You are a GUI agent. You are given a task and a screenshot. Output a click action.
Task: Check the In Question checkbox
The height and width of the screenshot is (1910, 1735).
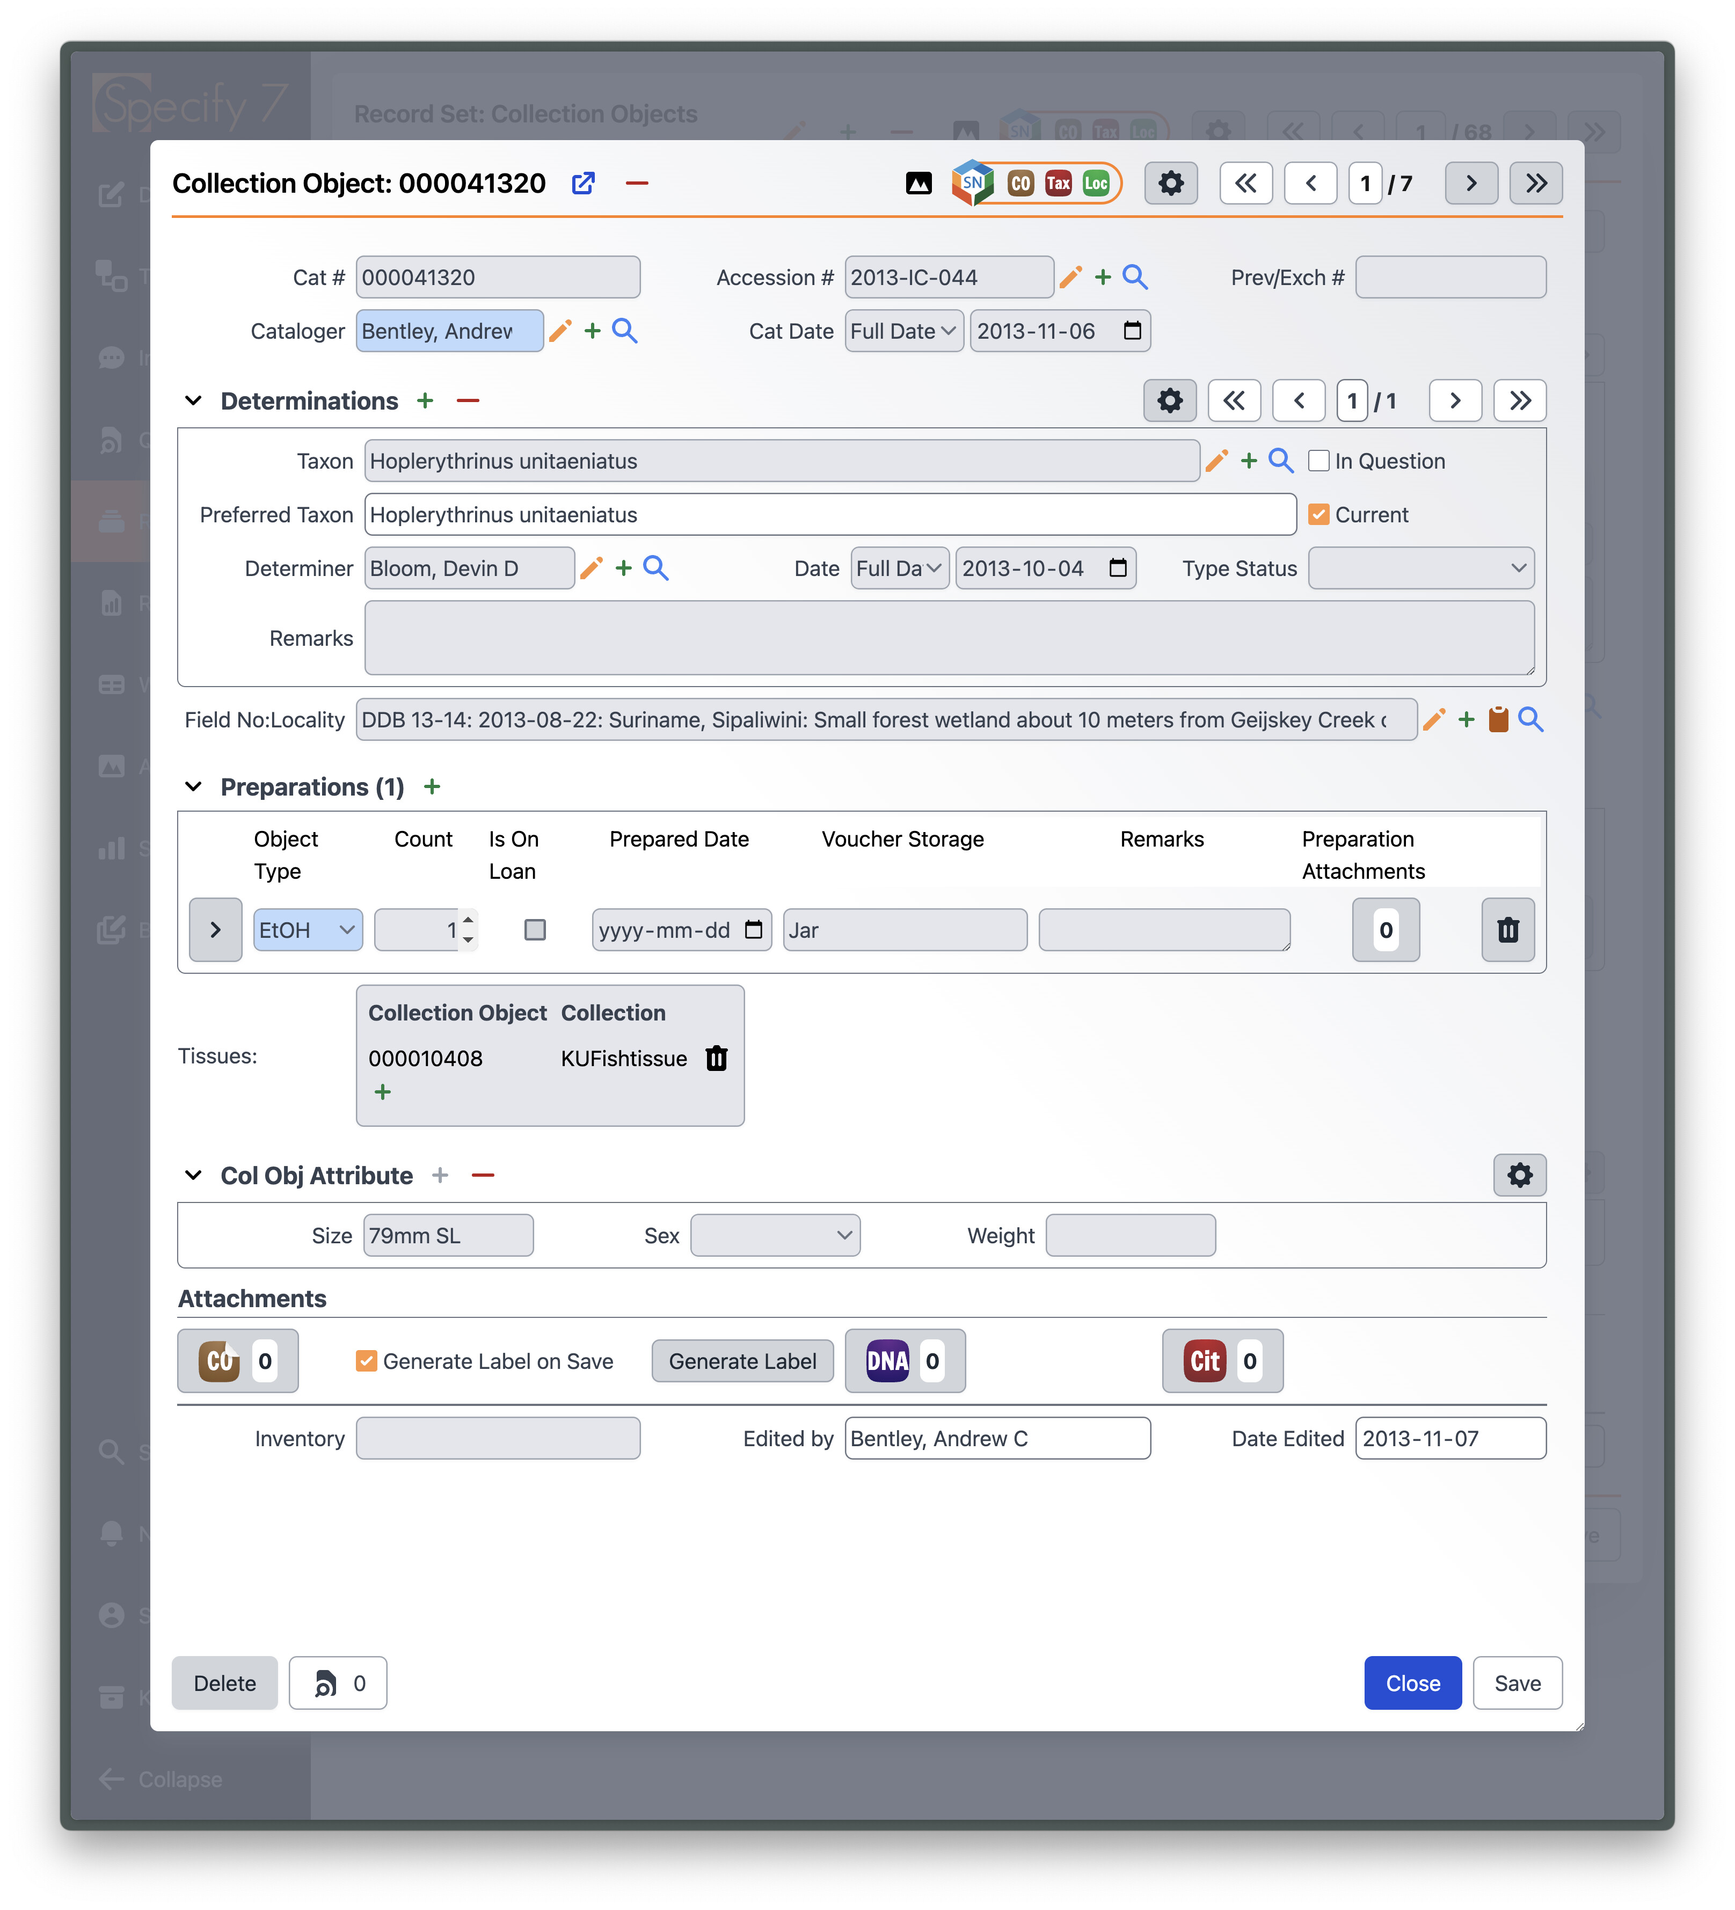[x=1318, y=461]
